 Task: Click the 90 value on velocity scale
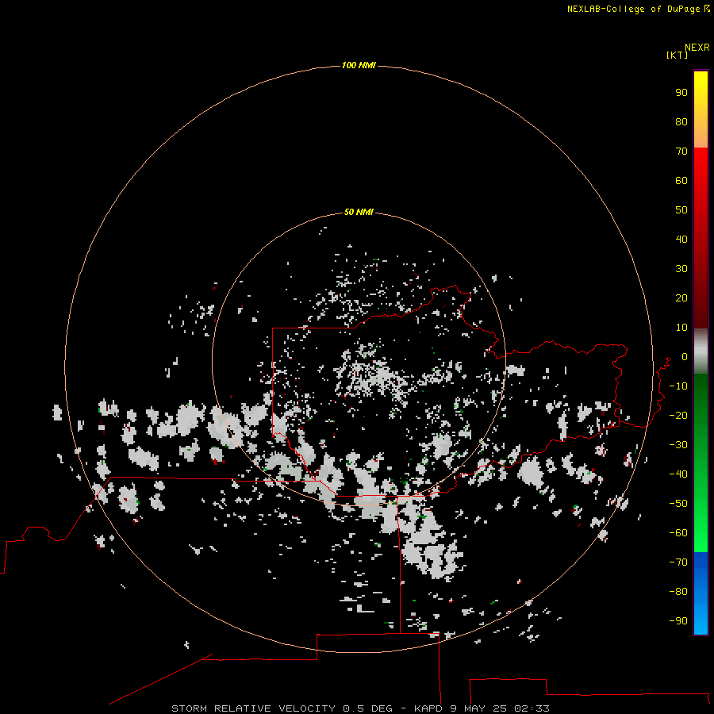(681, 93)
